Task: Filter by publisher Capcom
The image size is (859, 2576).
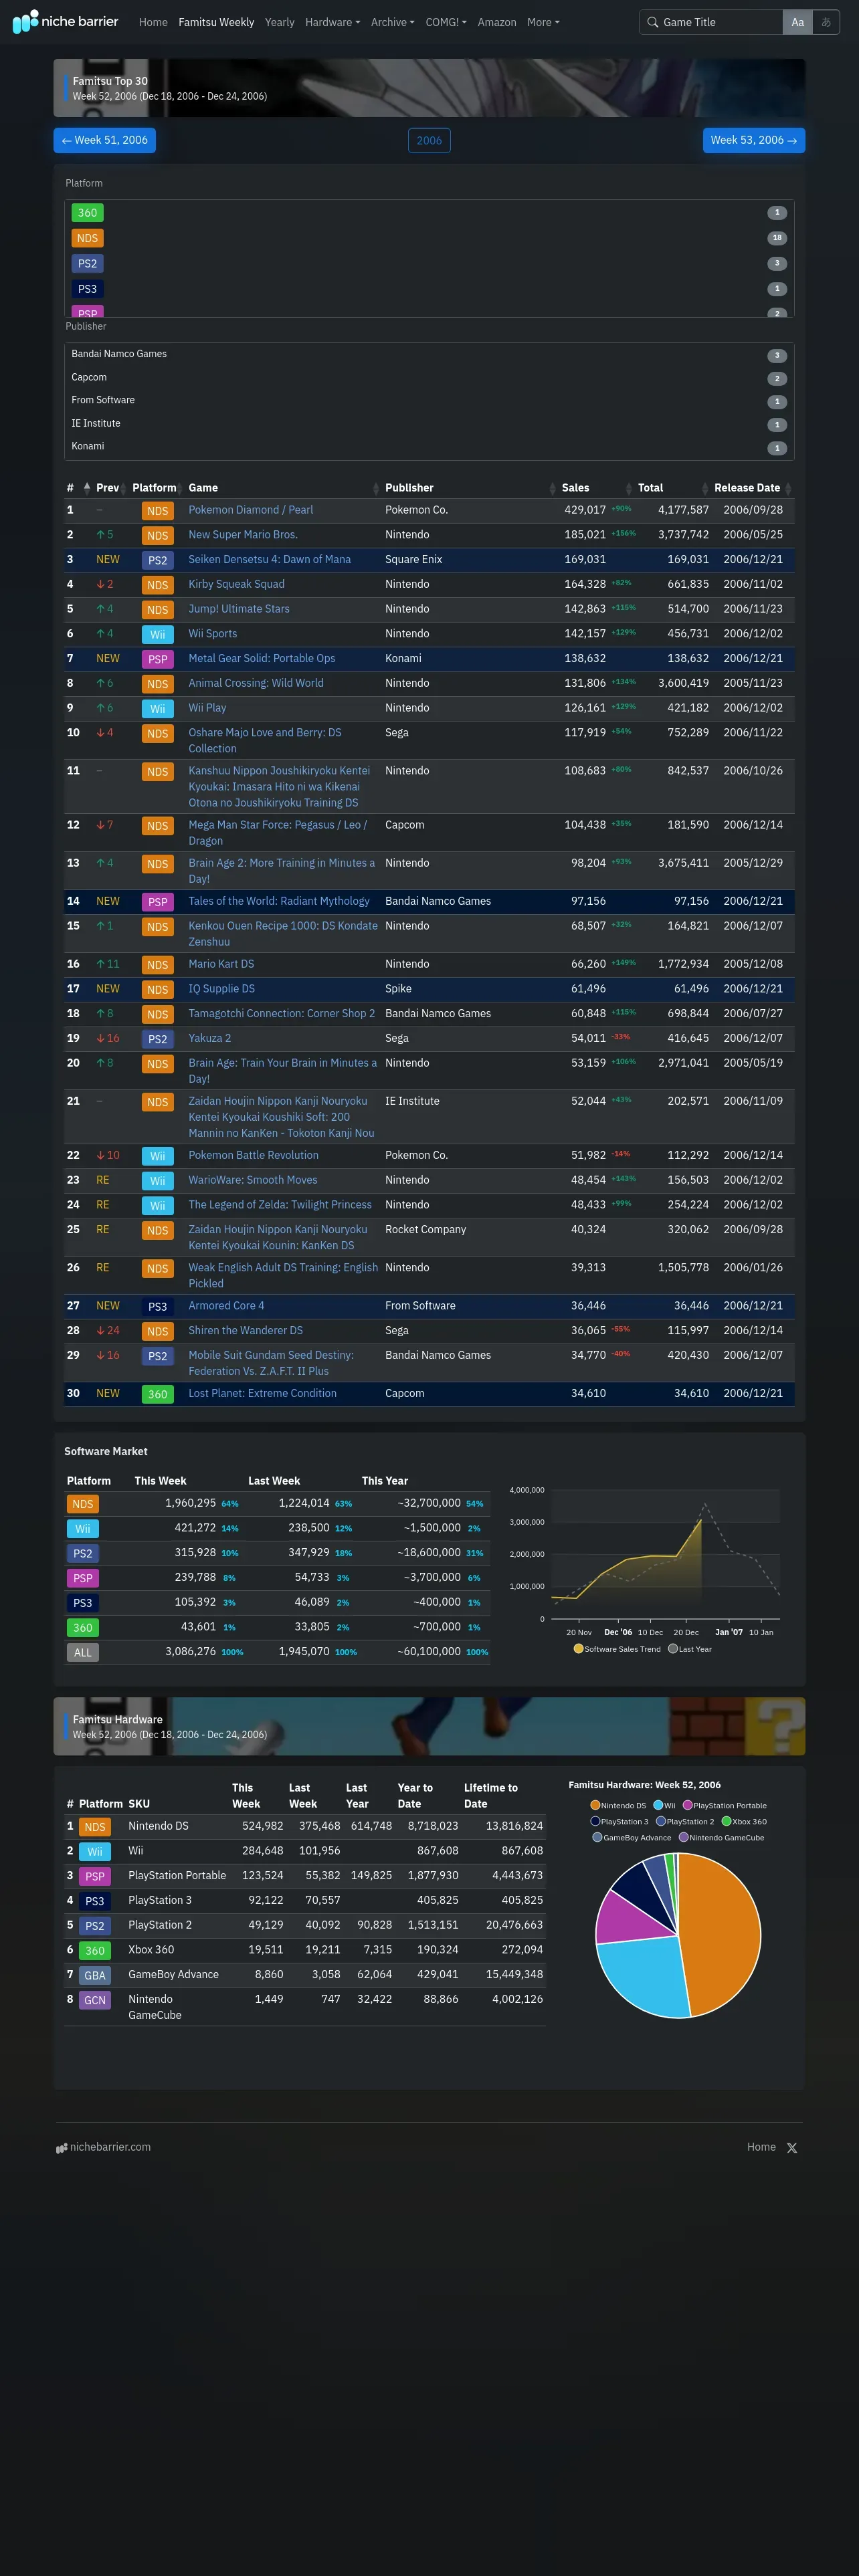Action: [x=429, y=378]
